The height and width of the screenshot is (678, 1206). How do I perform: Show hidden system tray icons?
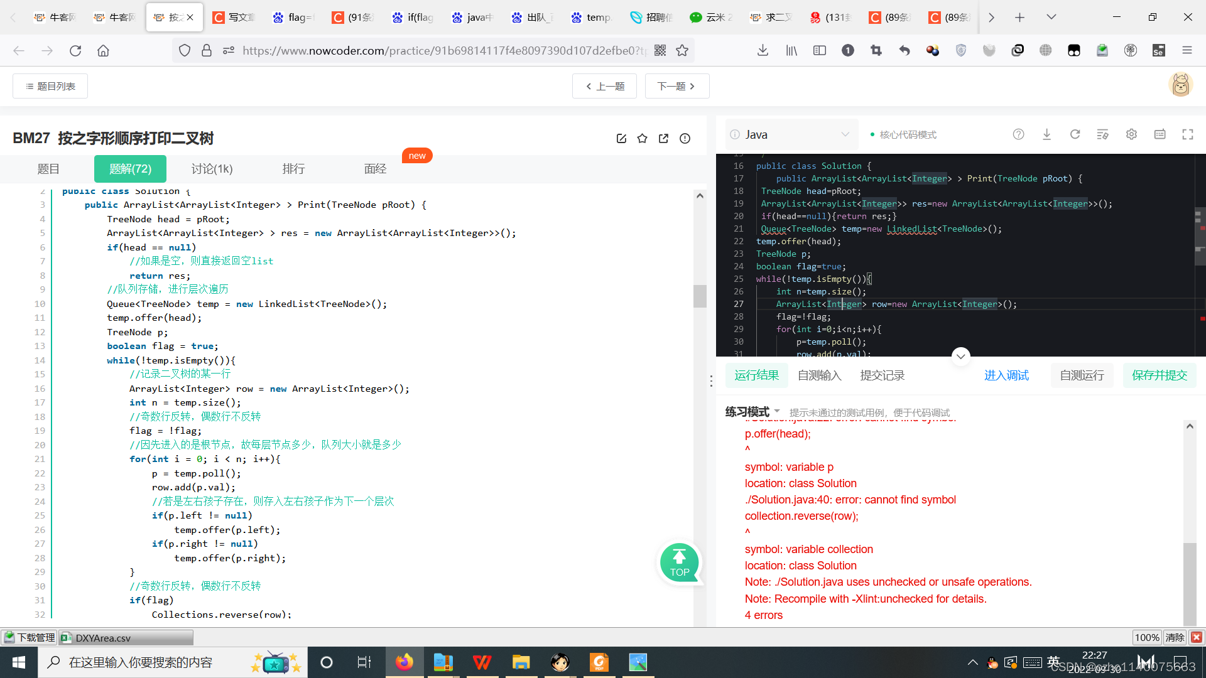(972, 662)
